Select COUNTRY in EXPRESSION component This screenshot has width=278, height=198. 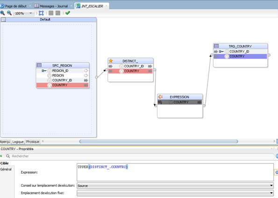point(180,102)
